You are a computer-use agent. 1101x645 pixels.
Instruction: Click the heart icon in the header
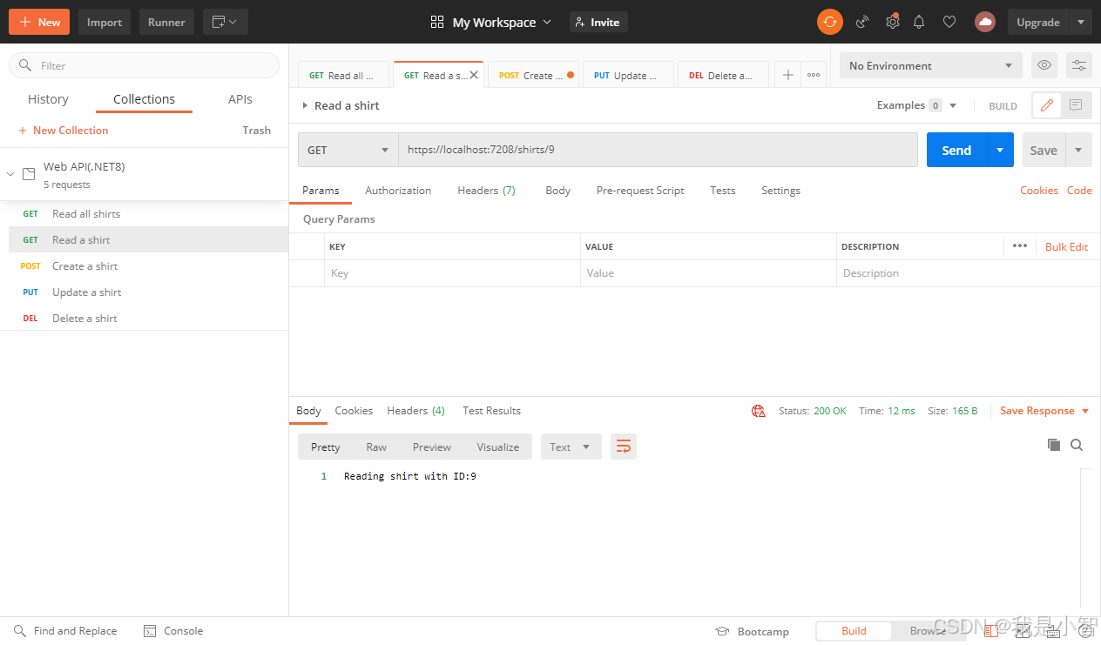coord(949,22)
